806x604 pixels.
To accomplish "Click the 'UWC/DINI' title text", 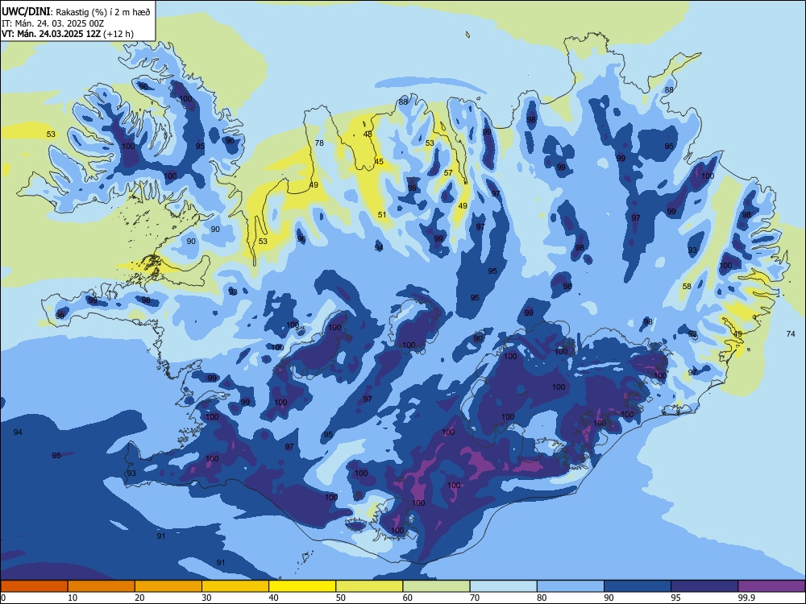I will pyautogui.click(x=26, y=12).
